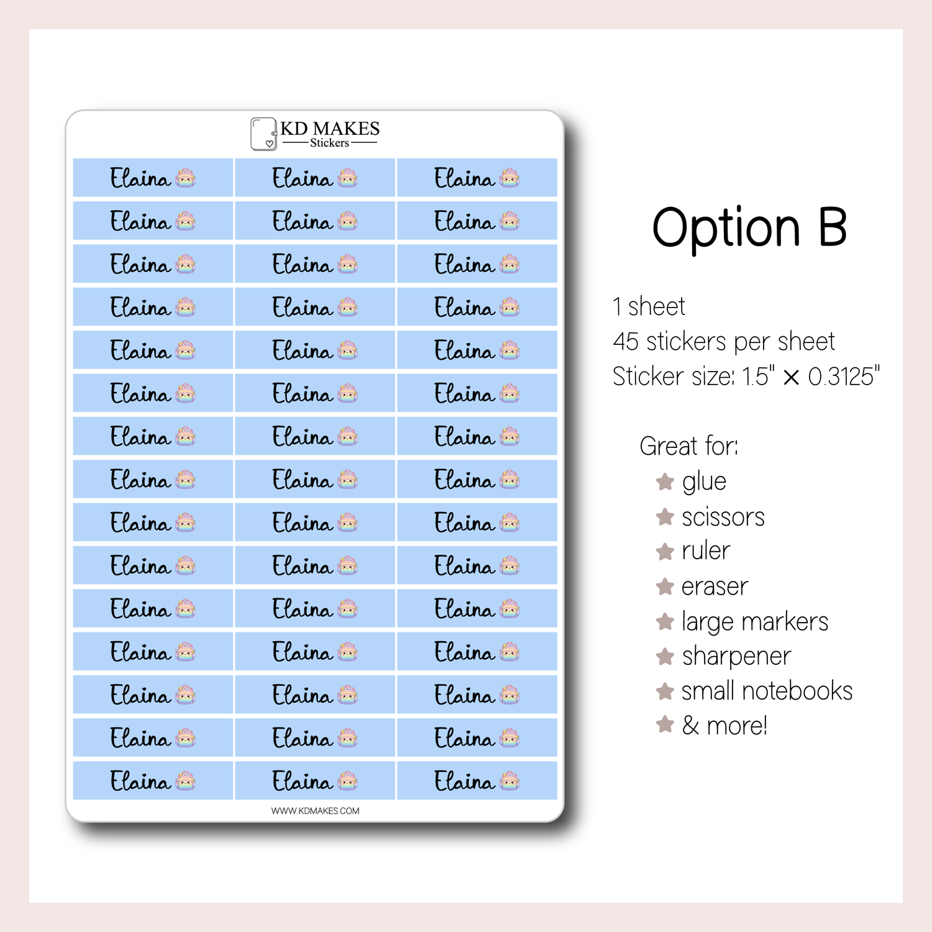Click the backpack icon on the top-left sticker
Image resolution: width=932 pixels, height=932 pixels.
pos(185,178)
